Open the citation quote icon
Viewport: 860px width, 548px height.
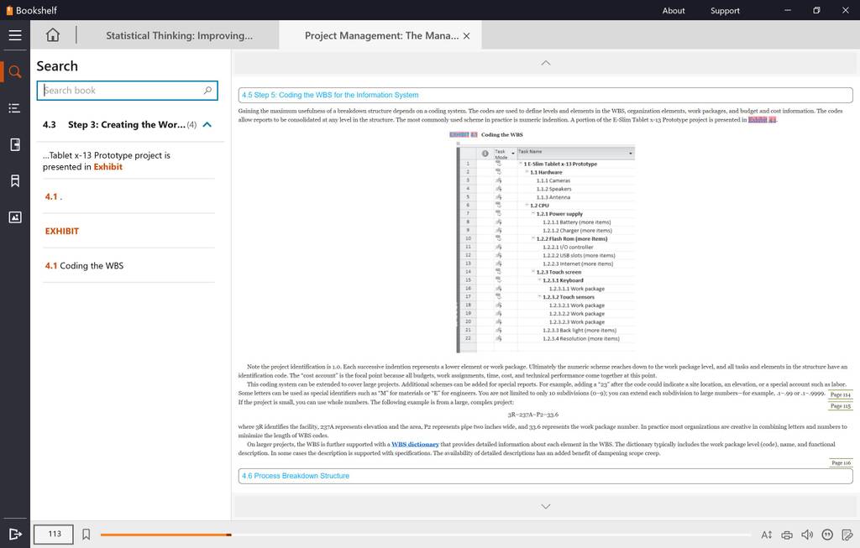tap(827, 535)
